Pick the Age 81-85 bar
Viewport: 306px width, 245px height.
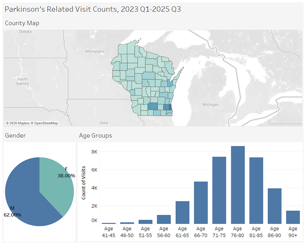(x=256, y=191)
